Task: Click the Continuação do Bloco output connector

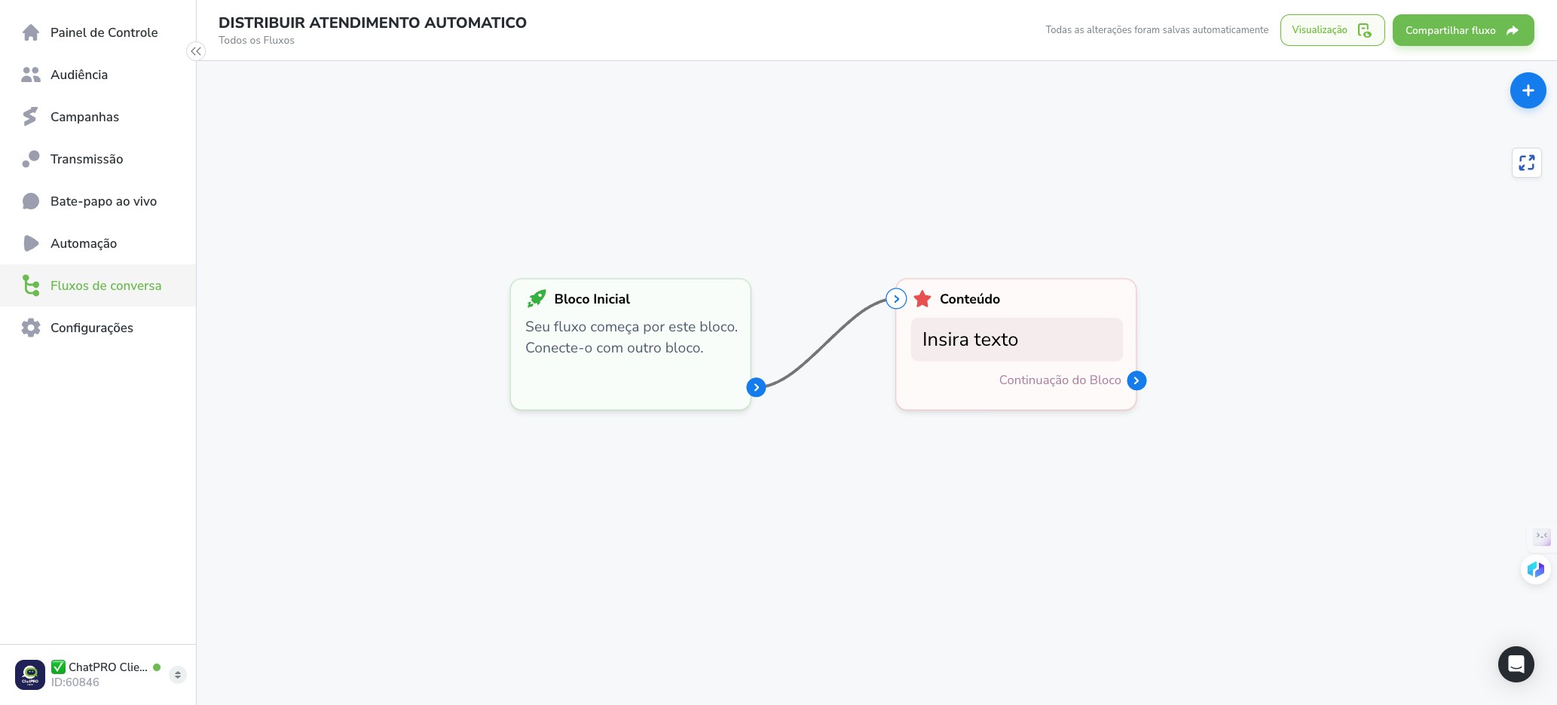Action: pos(1136,380)
